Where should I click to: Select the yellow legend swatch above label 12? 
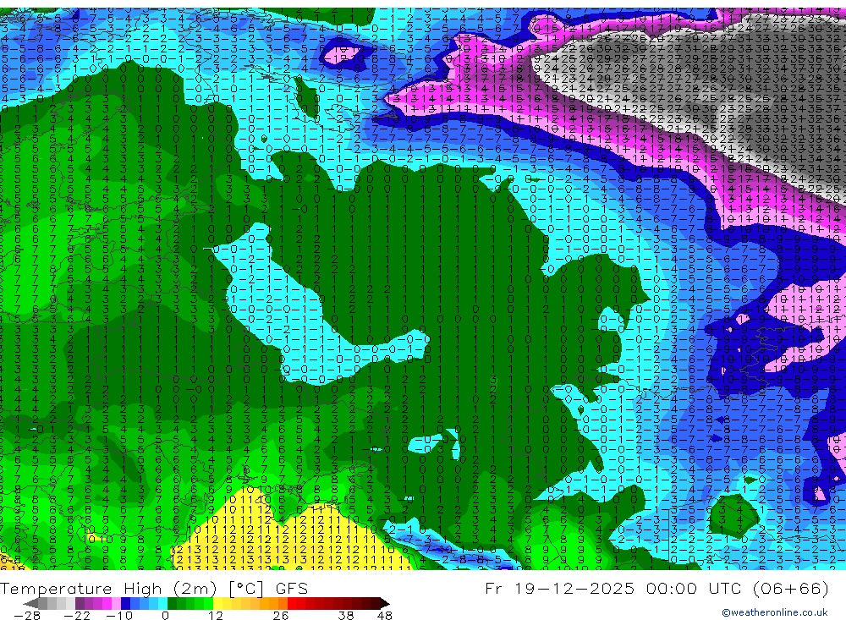[x=217, y=603]
